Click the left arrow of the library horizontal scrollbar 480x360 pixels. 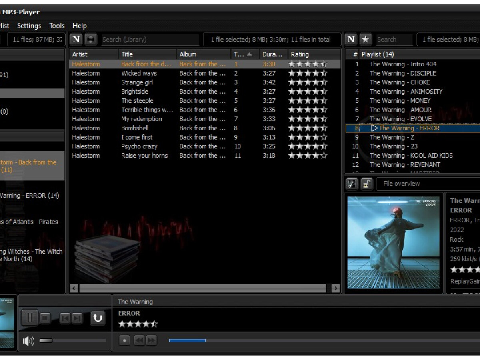[74, 288]
